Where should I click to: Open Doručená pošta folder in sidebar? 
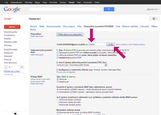tap(10, 32)
